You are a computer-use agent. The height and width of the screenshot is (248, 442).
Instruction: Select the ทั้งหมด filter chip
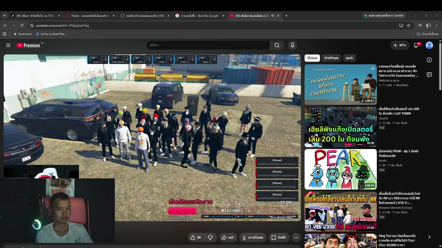coord(312,58)
